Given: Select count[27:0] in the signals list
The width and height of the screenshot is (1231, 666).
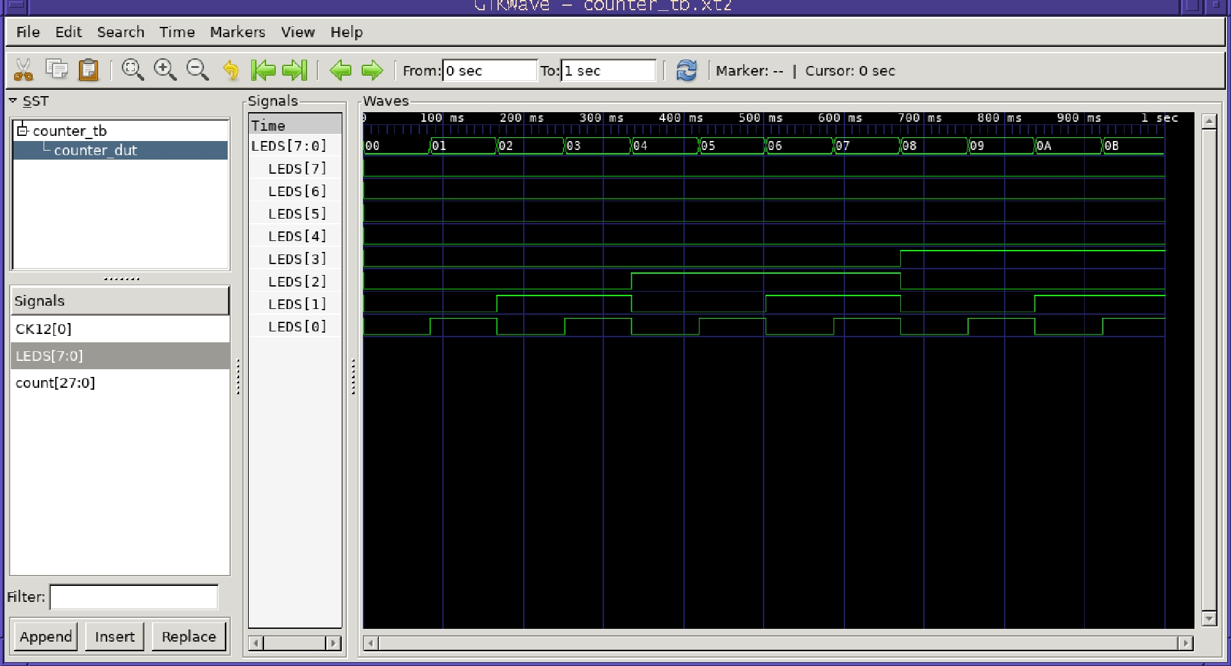Looking at the screenshot, I should [x=55, y=383].
